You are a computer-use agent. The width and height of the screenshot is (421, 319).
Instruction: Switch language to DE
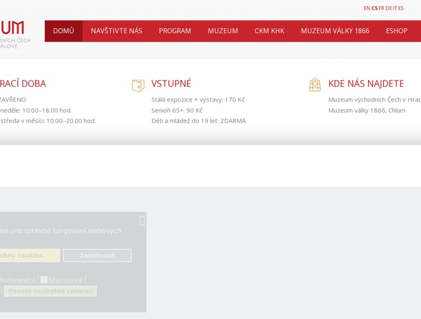coord(388,8)
